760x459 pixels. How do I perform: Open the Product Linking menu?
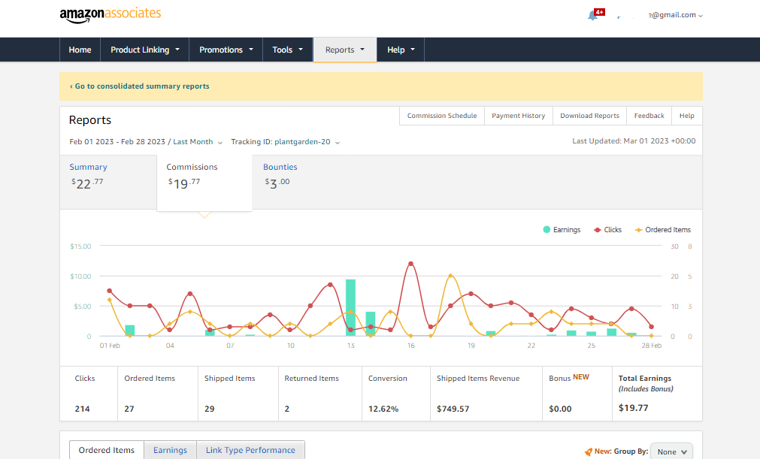point(144,50)
